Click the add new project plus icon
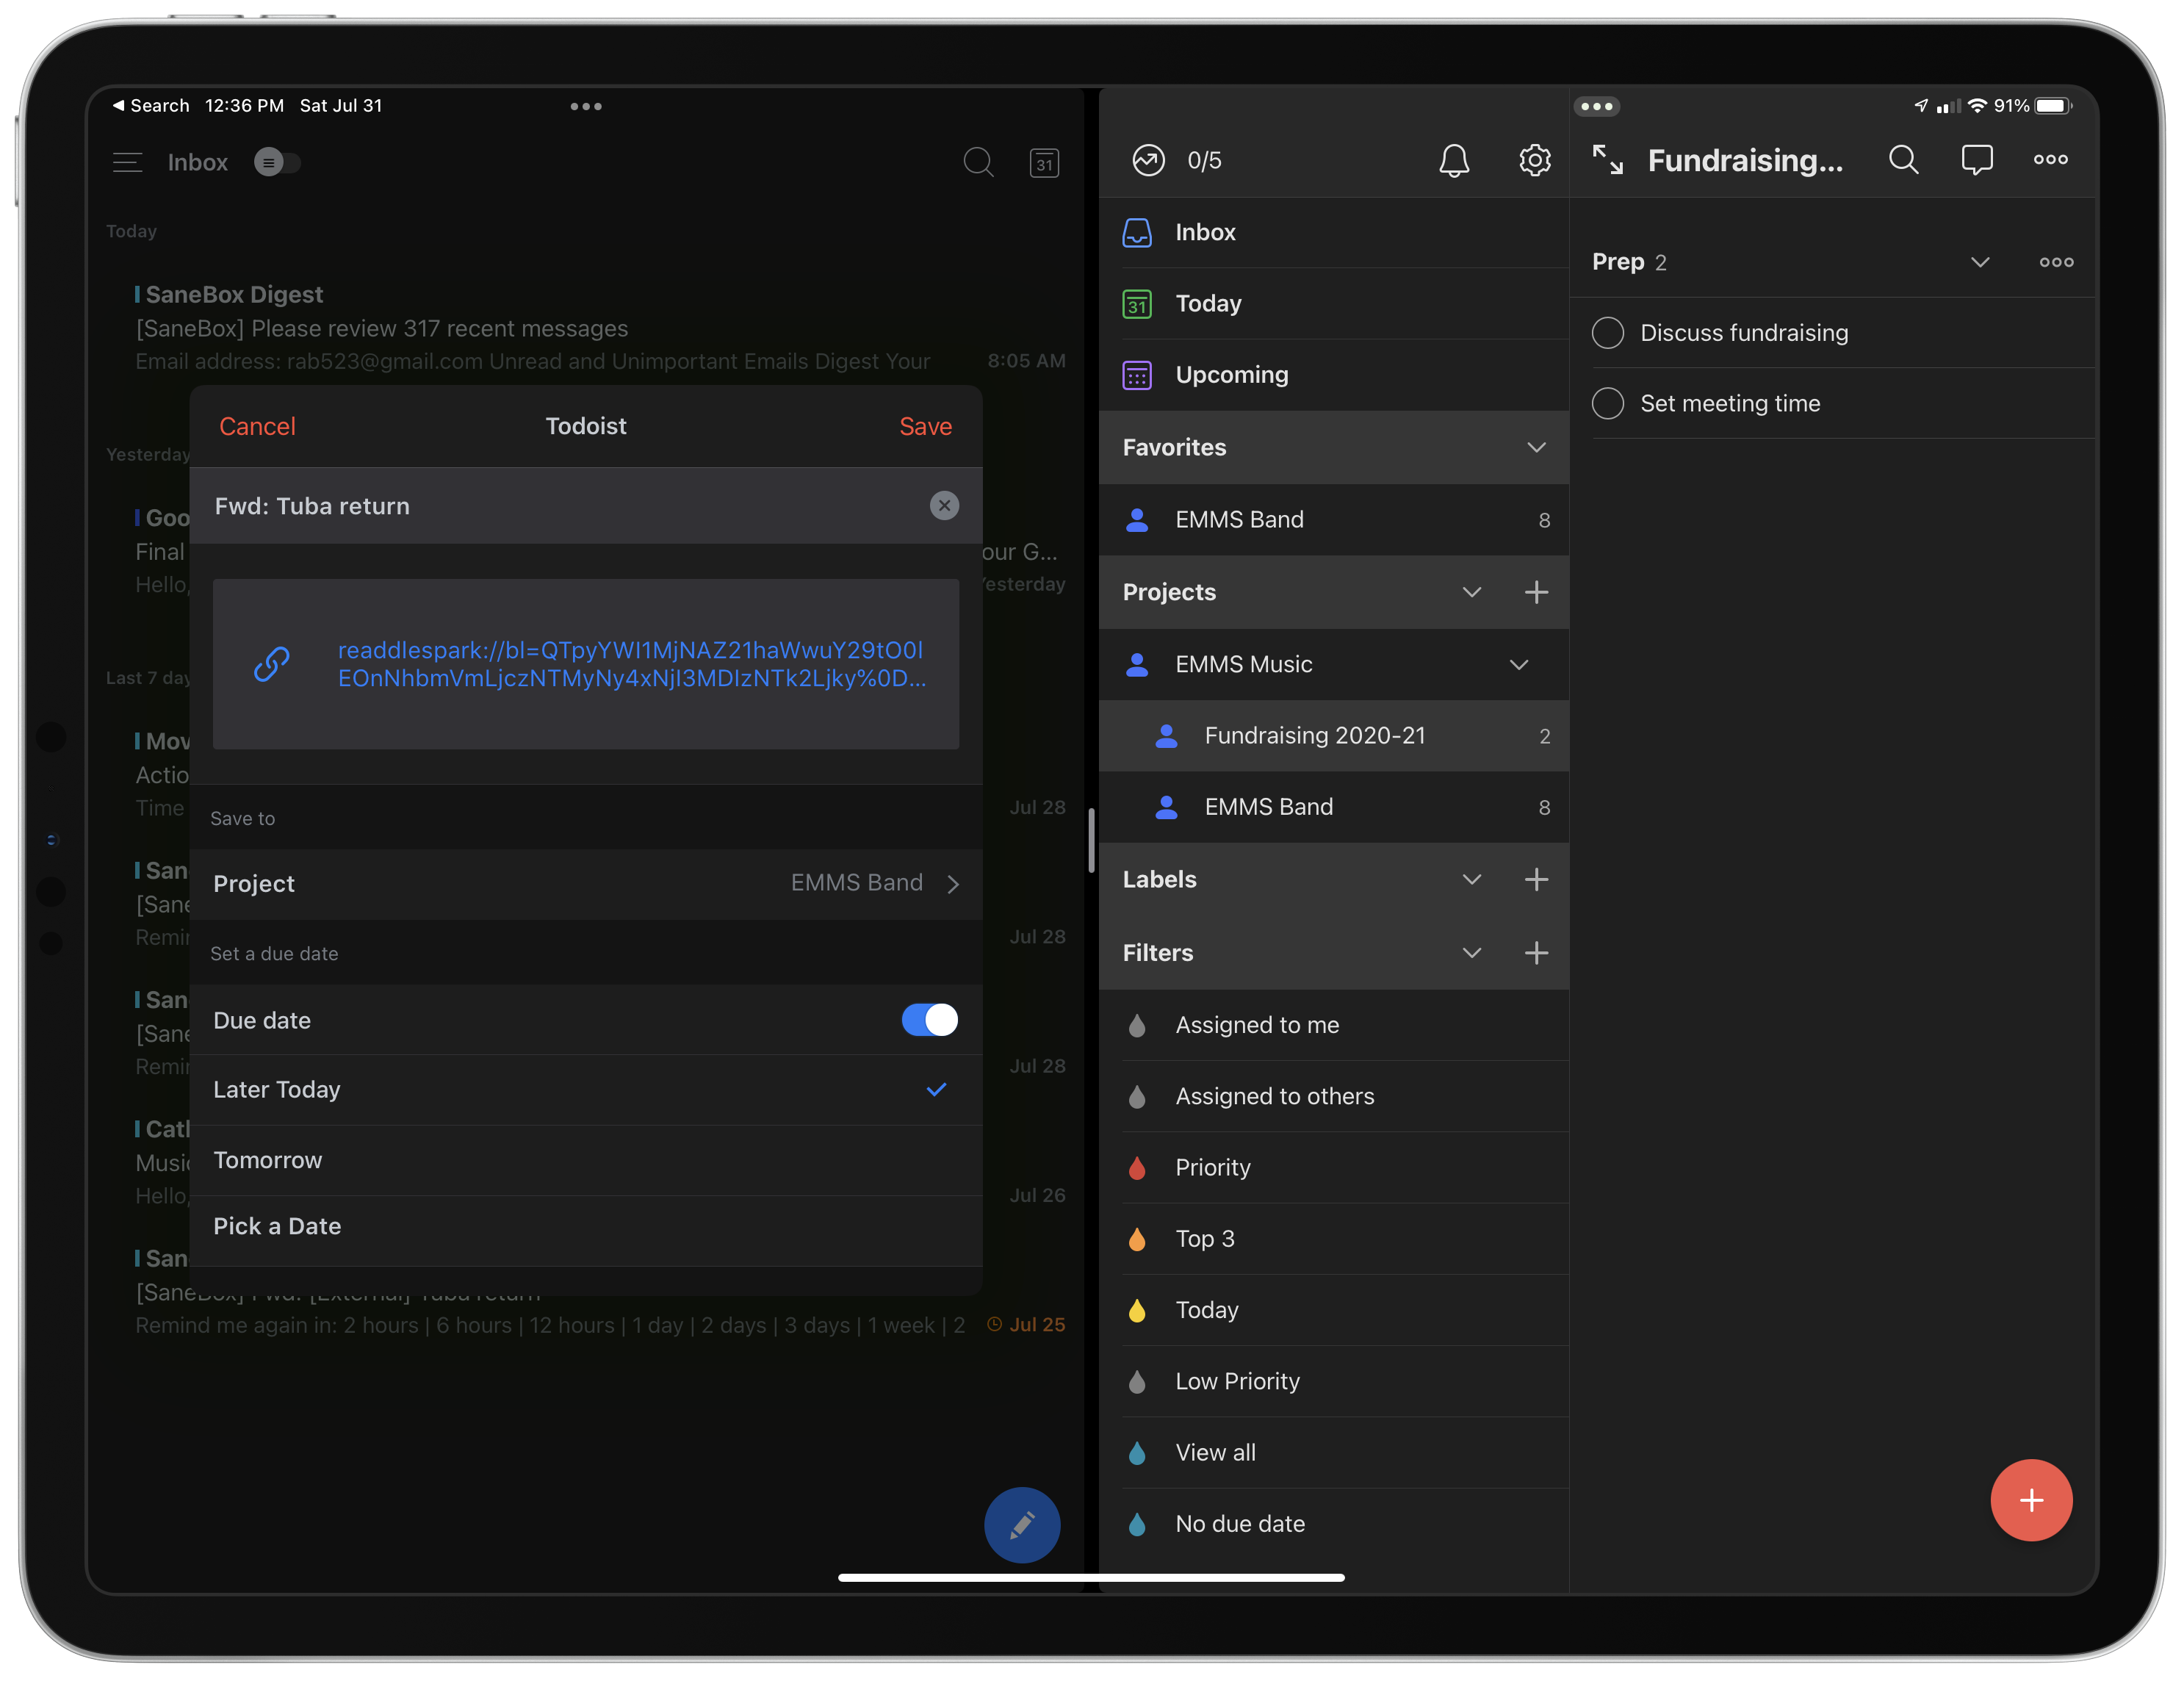Viewport: 2184px width, 1681px height. (x=1536, y=590)
